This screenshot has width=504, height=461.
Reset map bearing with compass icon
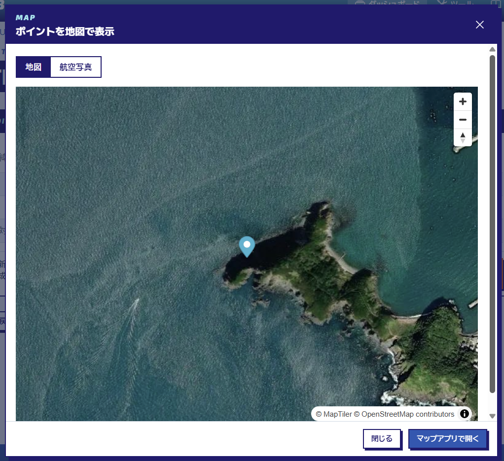[x=463, y=138]
